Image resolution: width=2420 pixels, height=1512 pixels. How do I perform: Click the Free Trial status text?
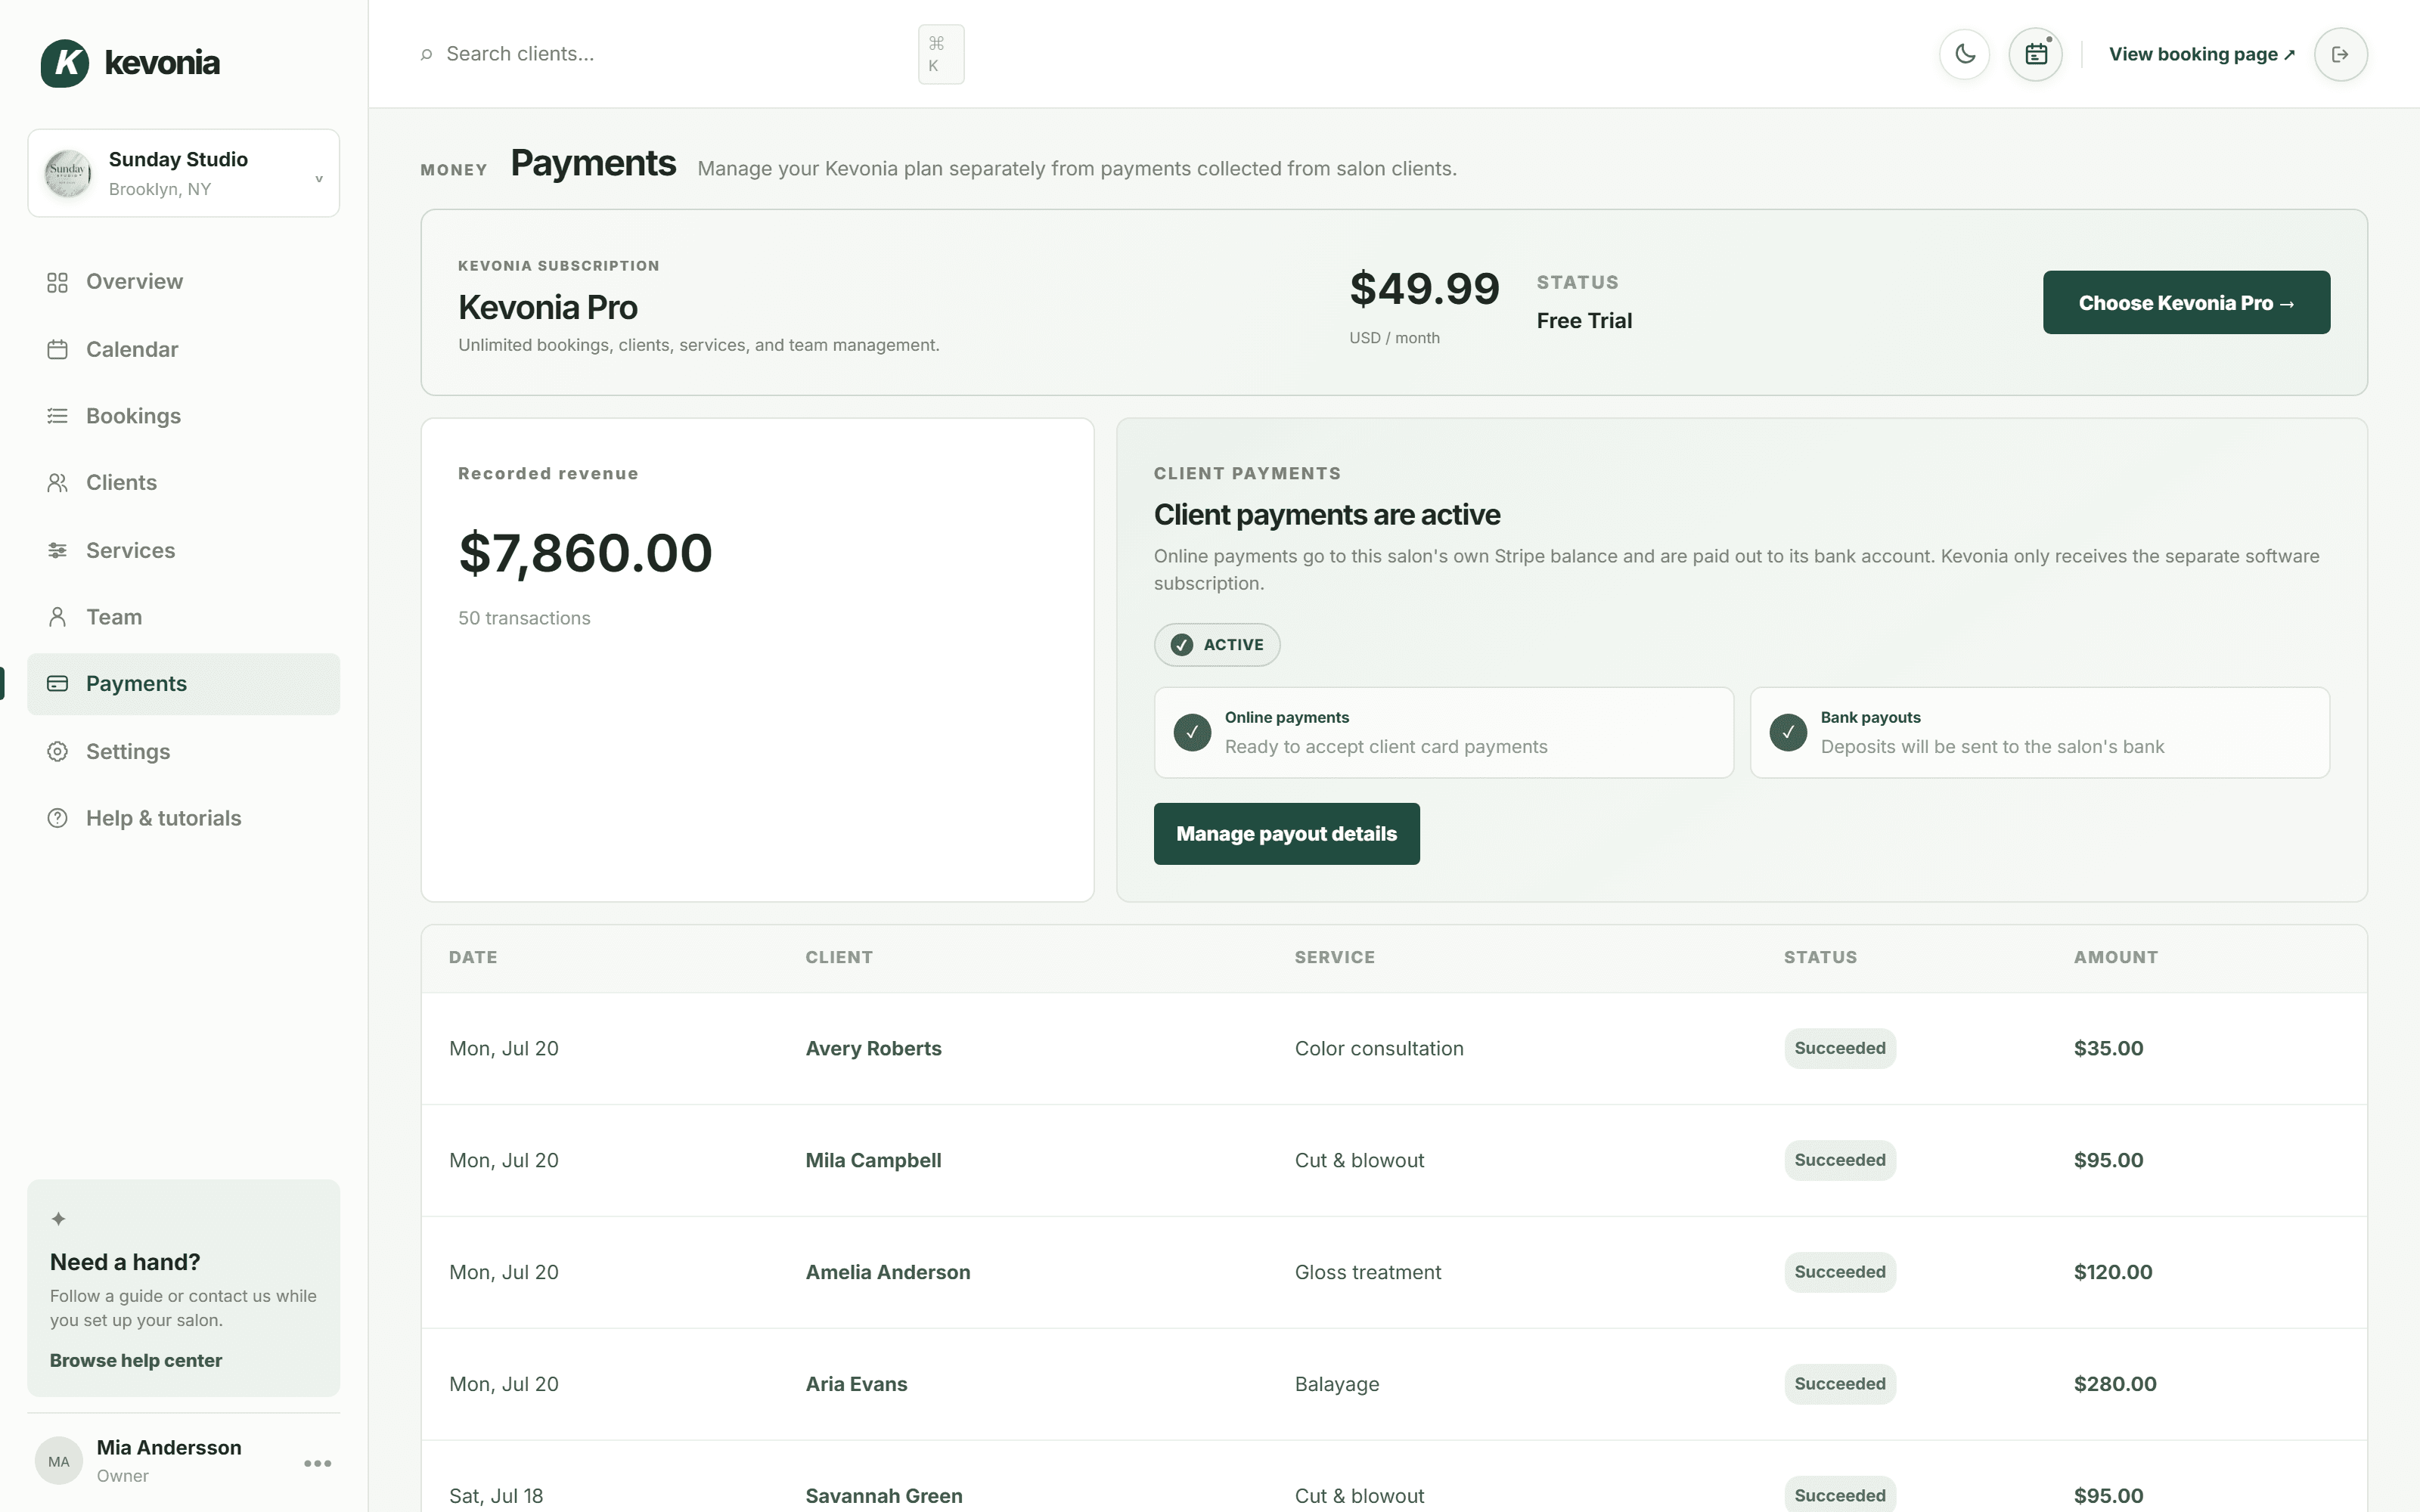tap(1584, 321)
